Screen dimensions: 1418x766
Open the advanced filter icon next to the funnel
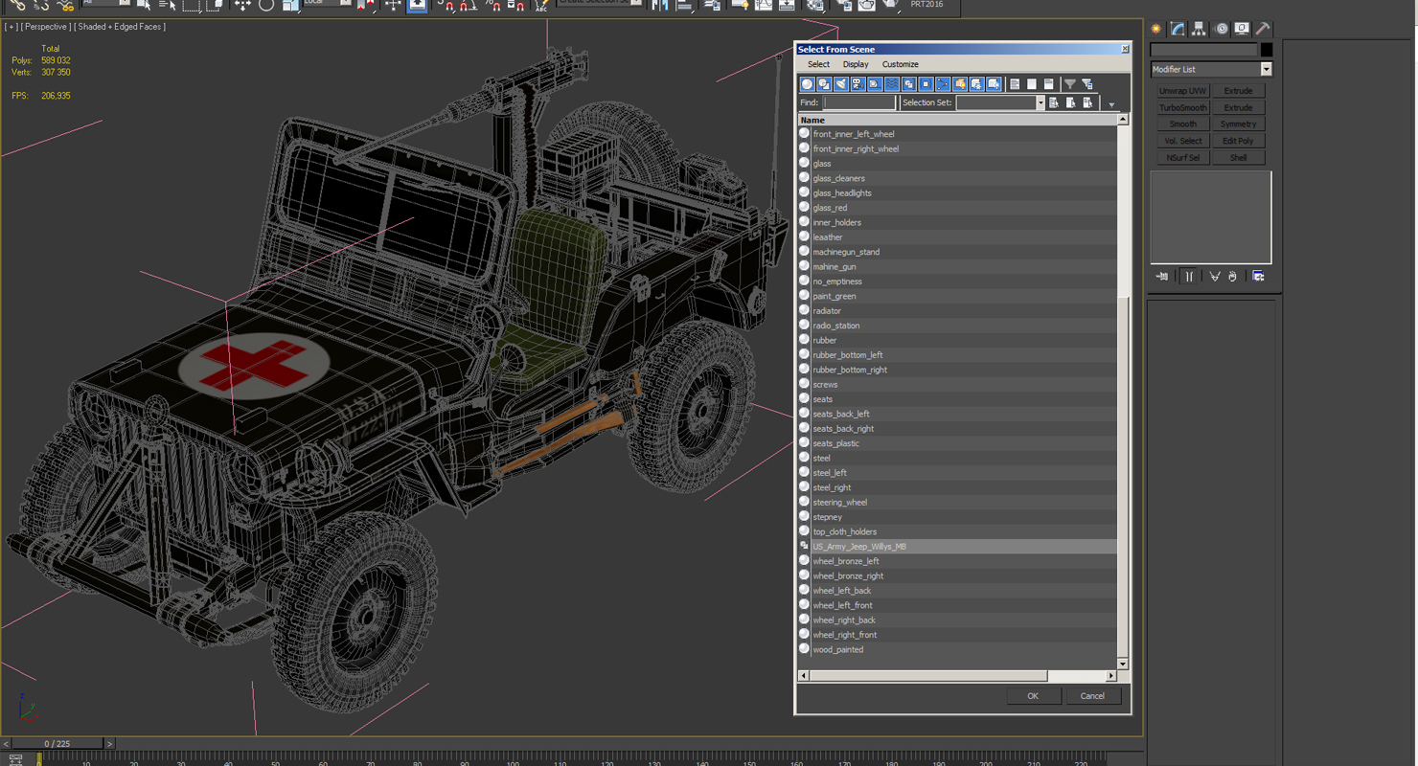tap(1087, 84)
